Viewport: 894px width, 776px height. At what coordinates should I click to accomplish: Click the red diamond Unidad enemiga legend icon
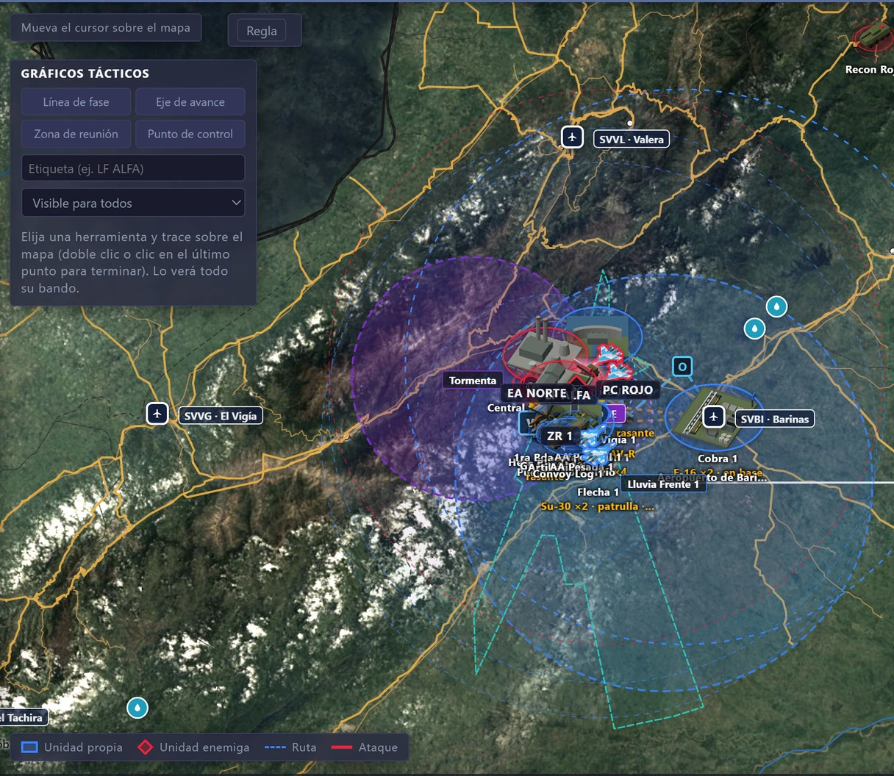tap(146, 747)
